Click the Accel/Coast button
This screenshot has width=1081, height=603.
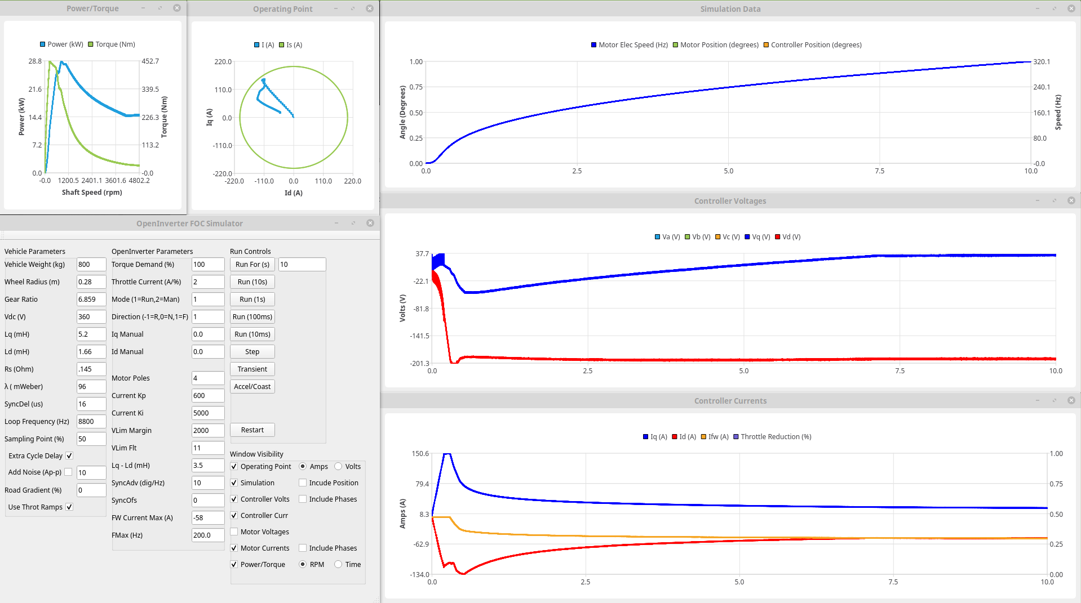(x=252, y=386)
